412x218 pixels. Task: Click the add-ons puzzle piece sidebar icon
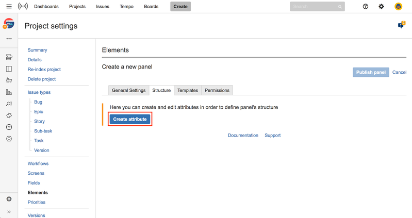click(9, 115)
